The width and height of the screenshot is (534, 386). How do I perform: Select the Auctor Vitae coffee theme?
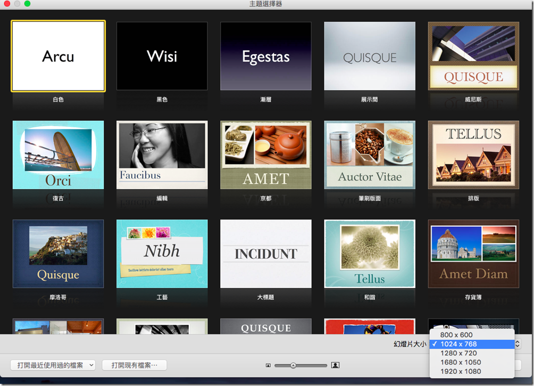370,155
